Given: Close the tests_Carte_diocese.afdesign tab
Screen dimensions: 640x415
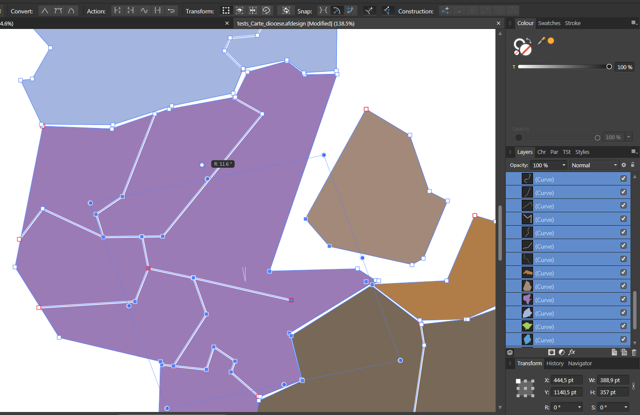Looking at the screenshot, I should click(x=498, y=23).
